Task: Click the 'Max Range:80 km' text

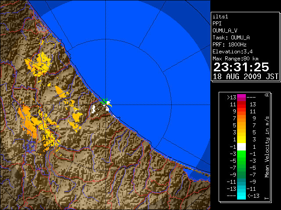Action: point(235,59)
